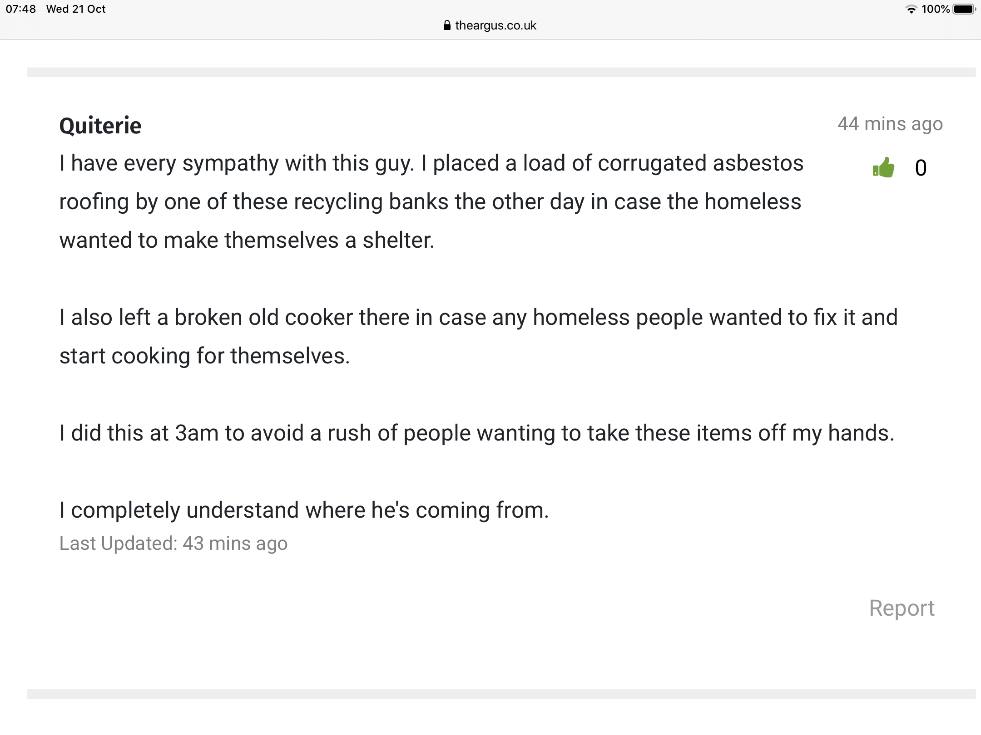
Task: Click the paragraph about corrugated asbestos roofing
Action: [x=431, y=201]
